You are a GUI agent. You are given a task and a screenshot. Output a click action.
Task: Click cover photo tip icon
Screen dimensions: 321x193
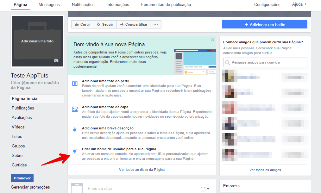tap(75, 109)
